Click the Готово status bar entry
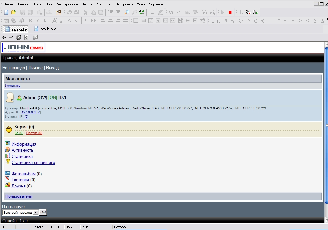The width and height of the screenshot is (328, 230). click(x=120, y=227)
